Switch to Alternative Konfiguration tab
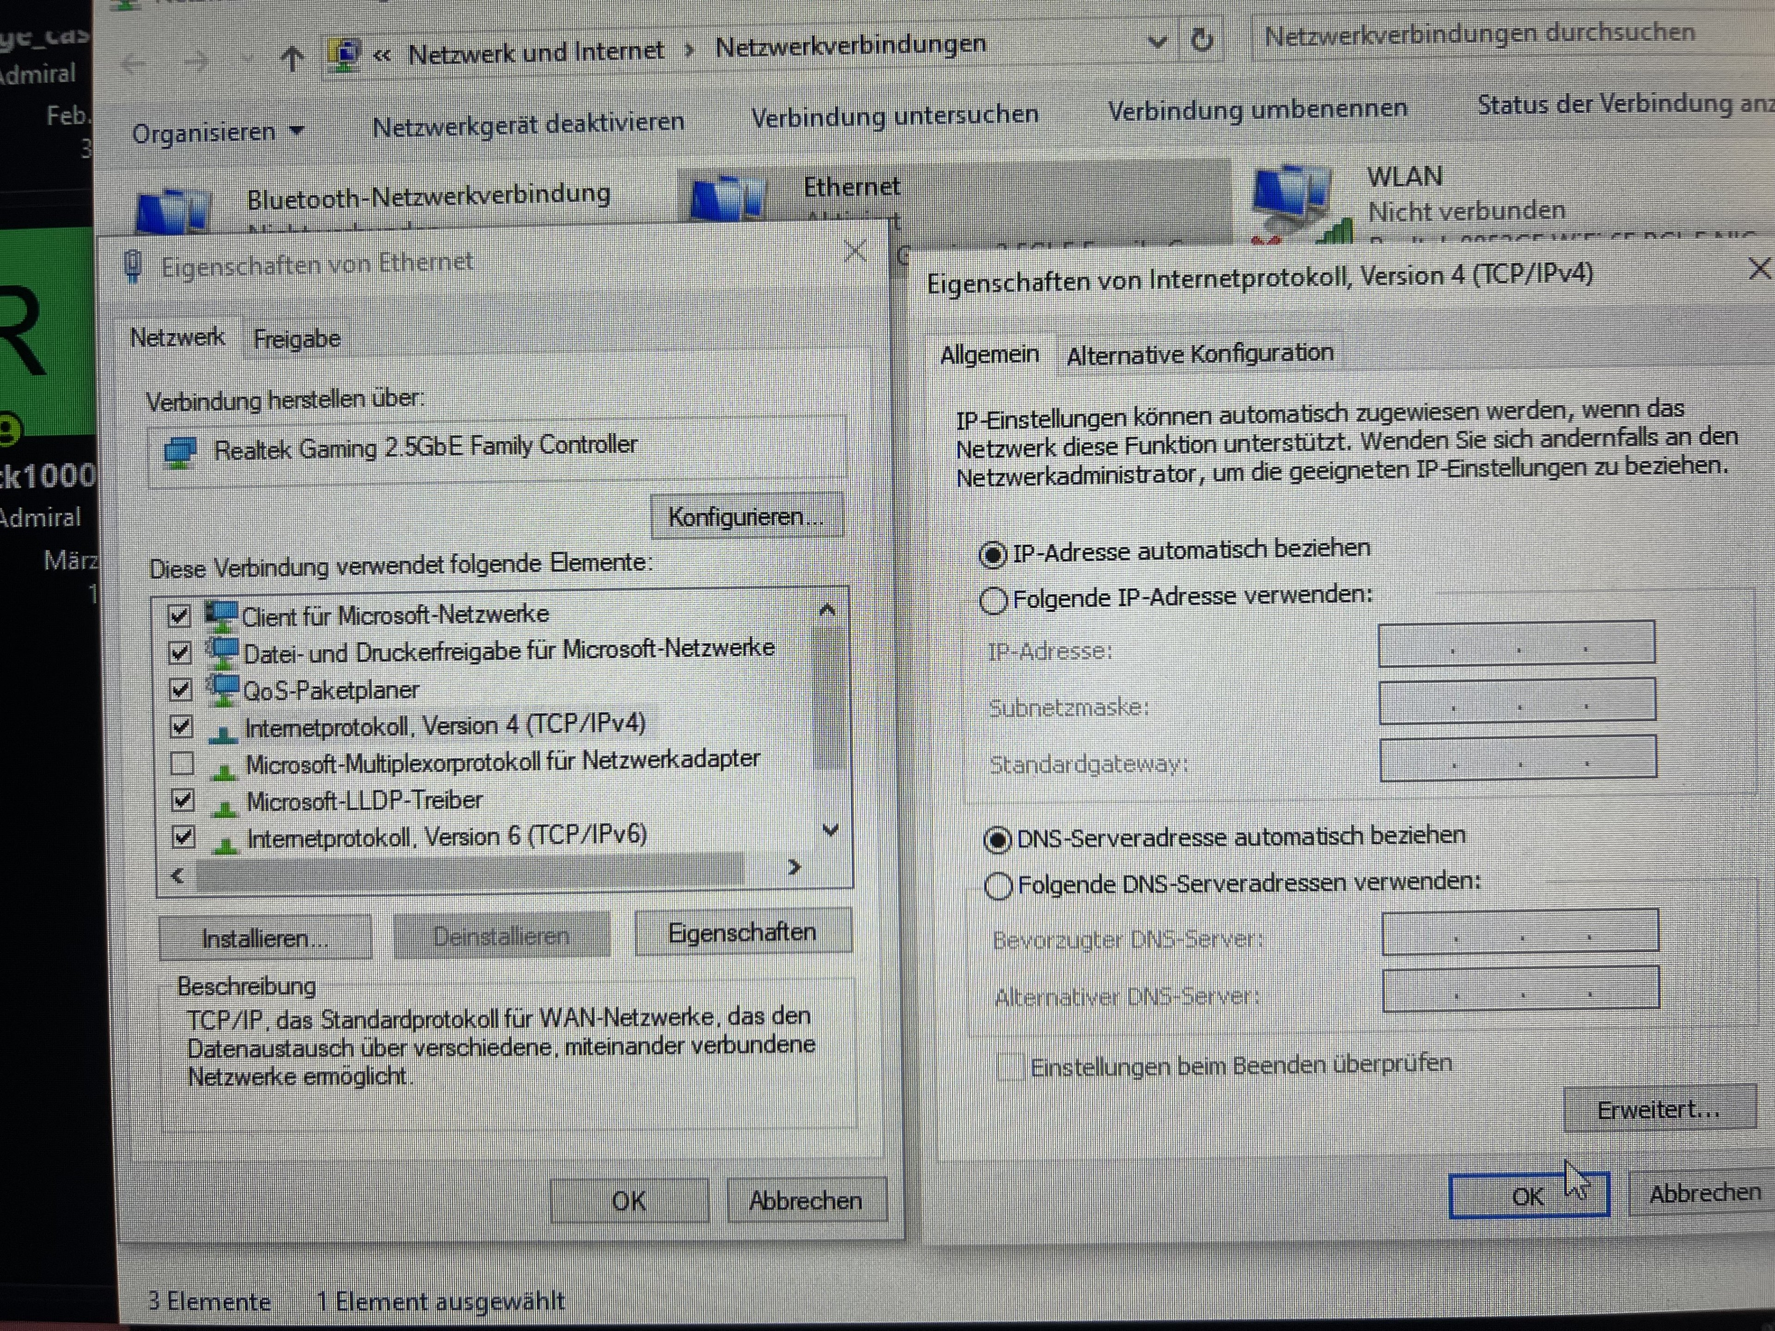 1199,354
